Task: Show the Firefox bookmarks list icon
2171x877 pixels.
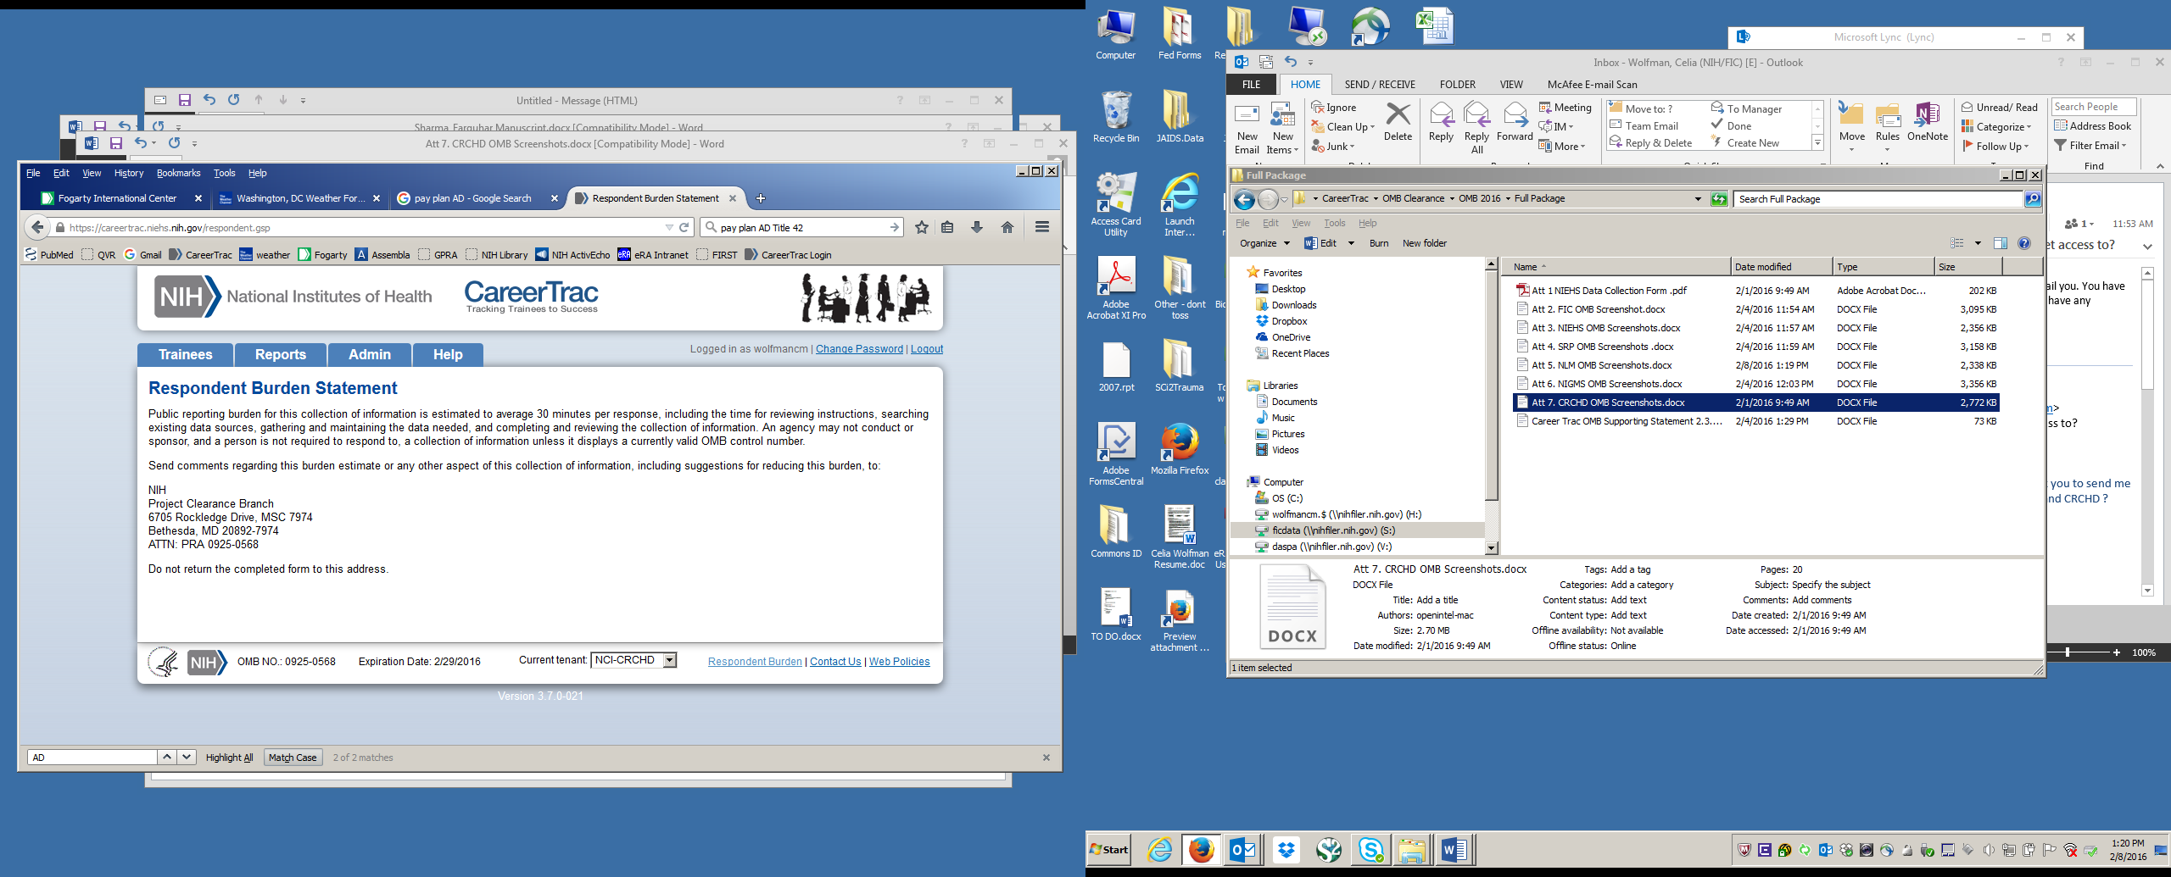Action: pos(947,227)
